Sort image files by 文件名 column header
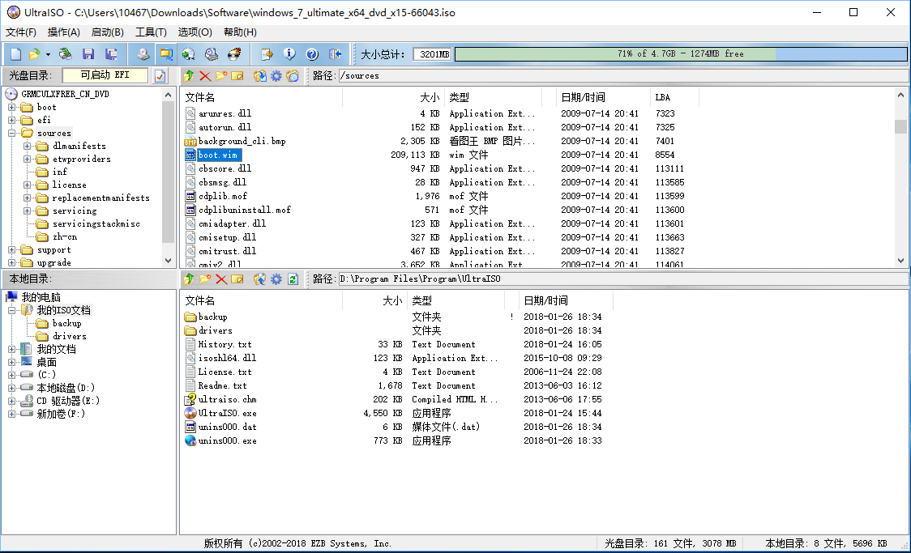 [x=262, y=97]
